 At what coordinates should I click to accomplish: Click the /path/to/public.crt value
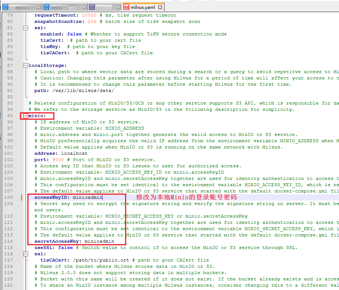(x=101, y=260)
